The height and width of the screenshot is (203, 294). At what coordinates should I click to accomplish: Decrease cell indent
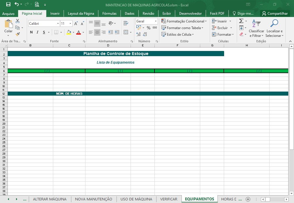(x=111, y=32)
